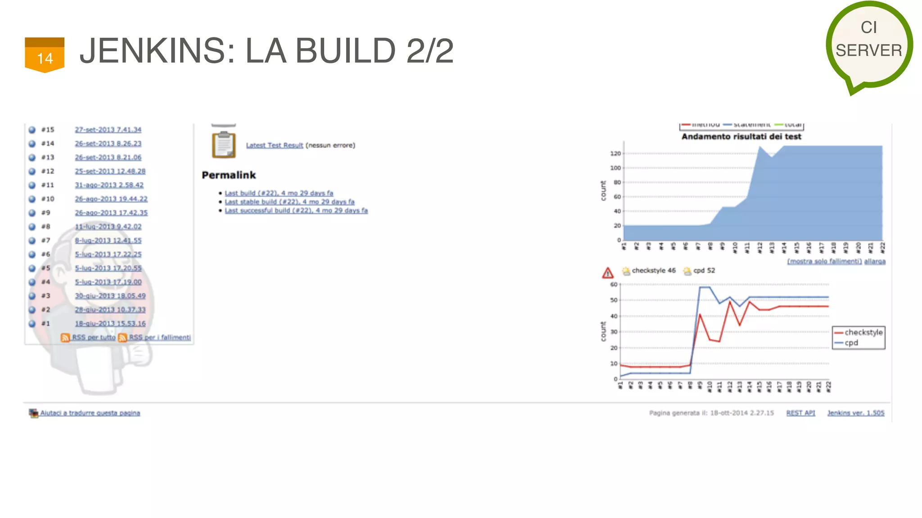Open build 28-giu-2013 10.37.33
This screenshot has width=922, height=518.
(x=110, y=310)
